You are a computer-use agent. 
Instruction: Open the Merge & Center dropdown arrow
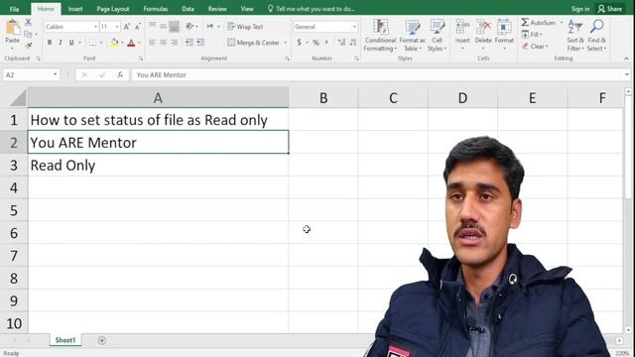(285, 43)
